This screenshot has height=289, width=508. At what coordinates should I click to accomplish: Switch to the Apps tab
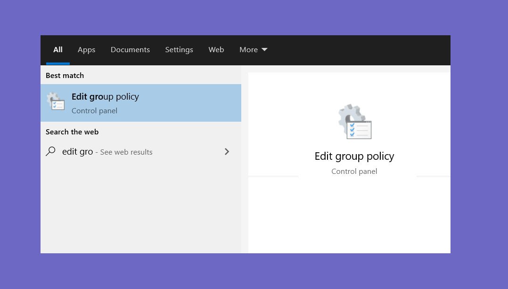click(x=87, y=49)
